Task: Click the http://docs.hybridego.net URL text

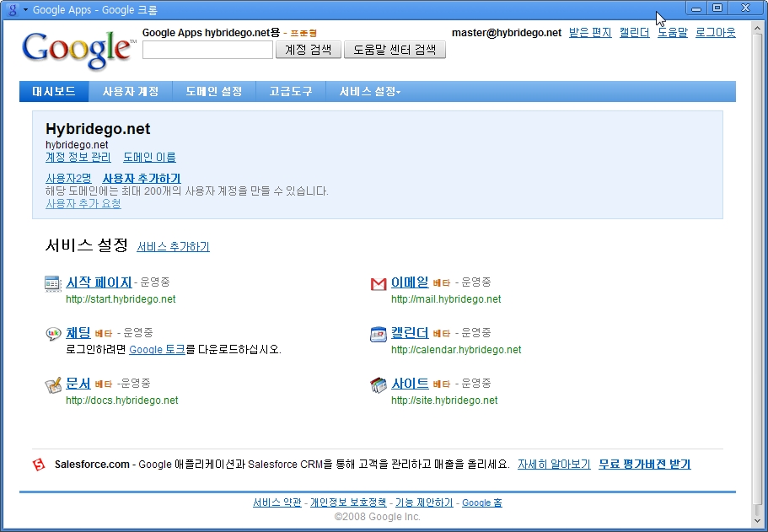Action: [x=122, y=400]
